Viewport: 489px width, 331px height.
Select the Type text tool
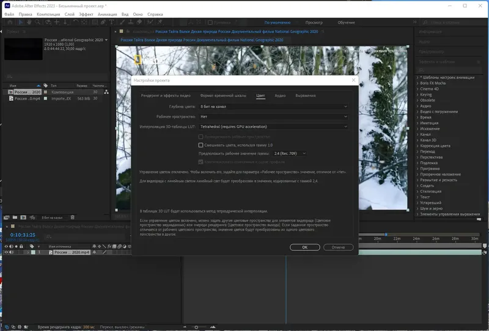tap(111, 22)
